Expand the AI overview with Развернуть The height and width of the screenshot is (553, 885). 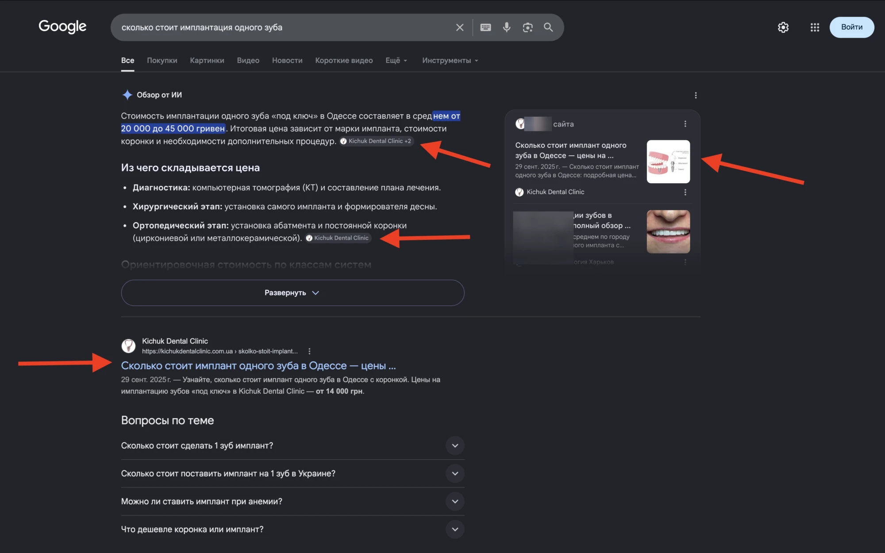click(x=292, y=293)
